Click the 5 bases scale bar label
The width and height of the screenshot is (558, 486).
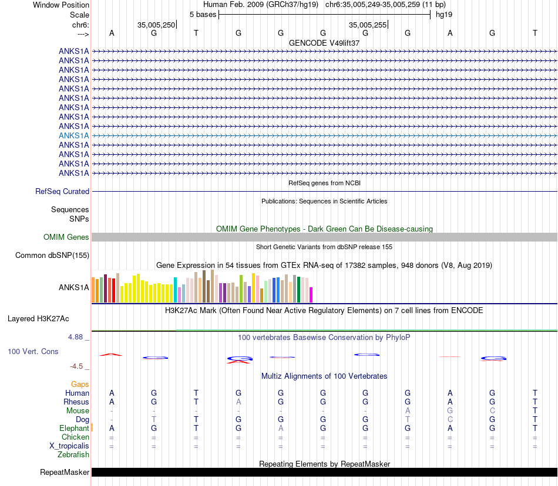[203, 15]
